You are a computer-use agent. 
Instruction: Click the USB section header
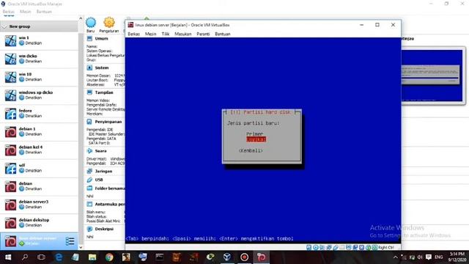point(99,180)
